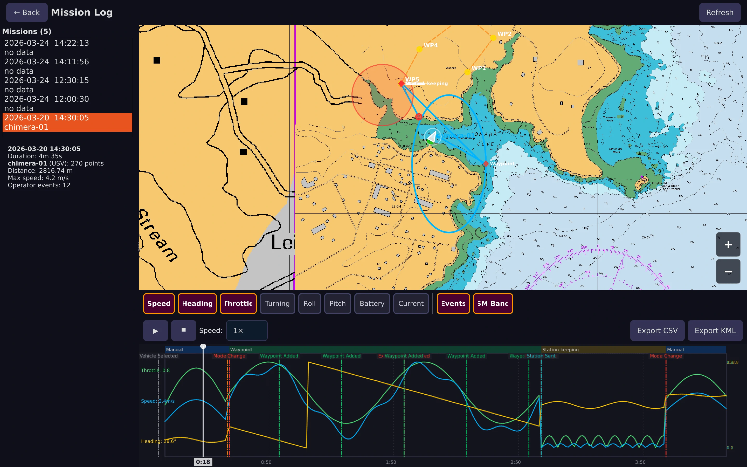The height and width of the screenshot is (467, 747).
Task: Zoom out the map with minus button
Action: (x=728, y=271)
